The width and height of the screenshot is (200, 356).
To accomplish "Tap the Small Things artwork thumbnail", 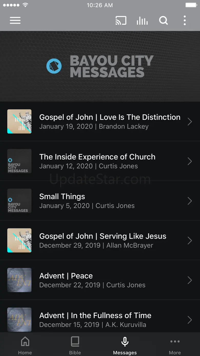I will tap(19, 201).
